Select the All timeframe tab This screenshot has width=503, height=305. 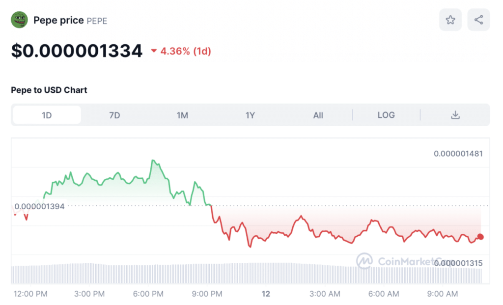pos(318,115)
